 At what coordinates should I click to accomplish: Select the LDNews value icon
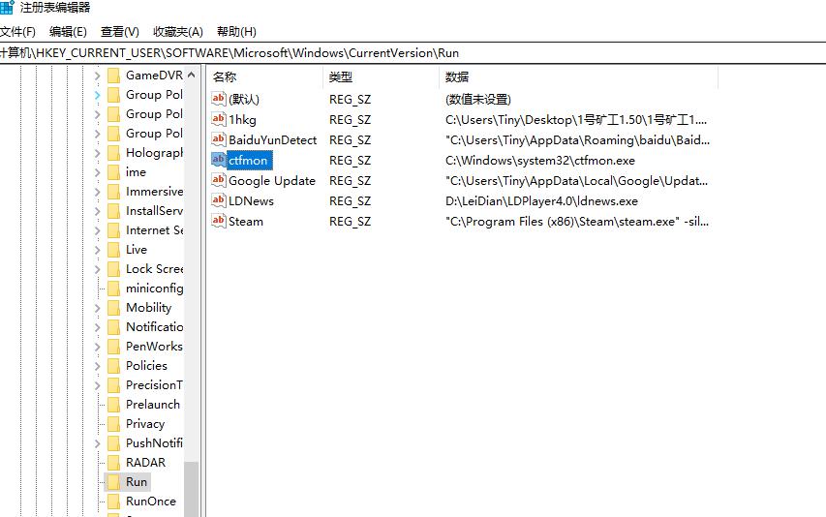[x=219, y=200]
